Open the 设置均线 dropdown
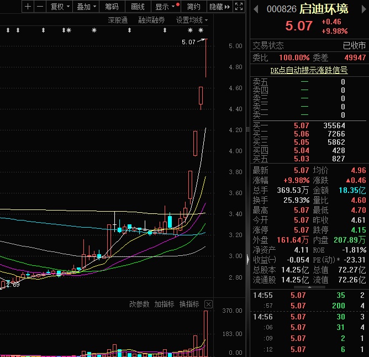The width and height of the screenshot is (369, 357). [192, 20]
